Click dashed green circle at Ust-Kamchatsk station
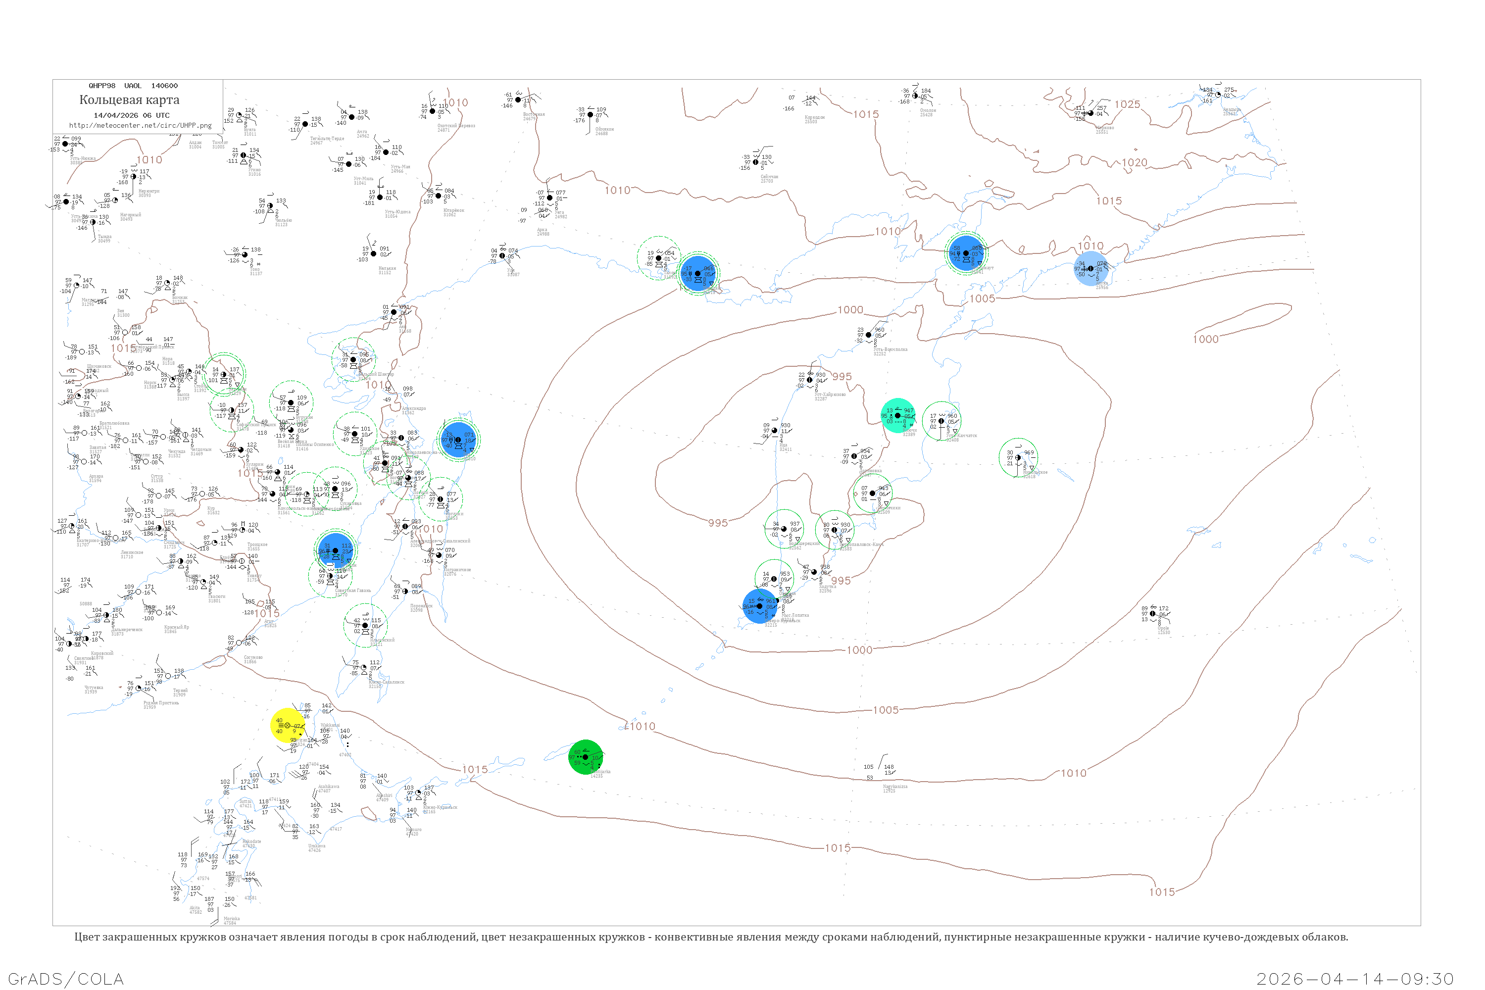The width and height of the screenshot is (1485, 990). click(x=941, y=421)
